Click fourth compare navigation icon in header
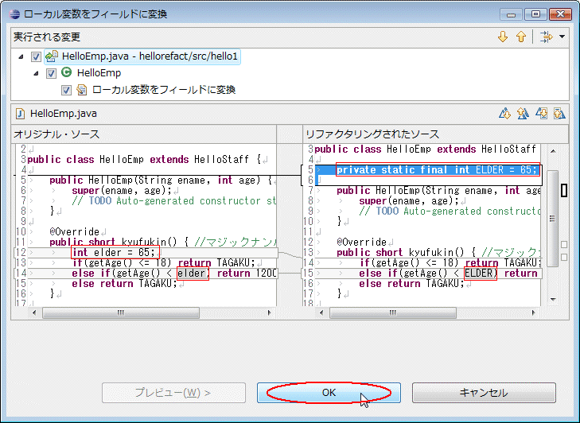The height and width of the screenshot is (423, 580). click(x=559, y=113)
